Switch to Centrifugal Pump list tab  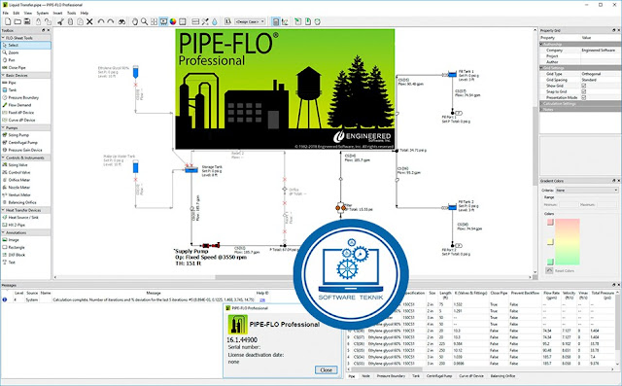pos(439,375)
